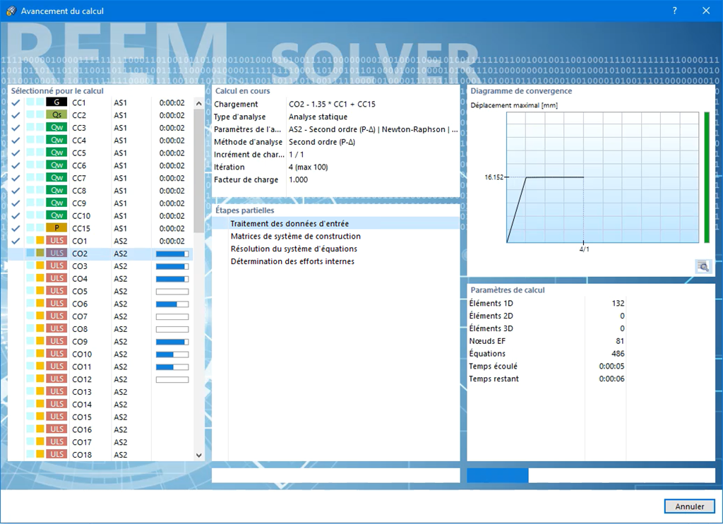The height and width of the screenshot is (524, 723).
Task: Click the Itération value 4 (max 100)
Action: click(x=308, y=167)
